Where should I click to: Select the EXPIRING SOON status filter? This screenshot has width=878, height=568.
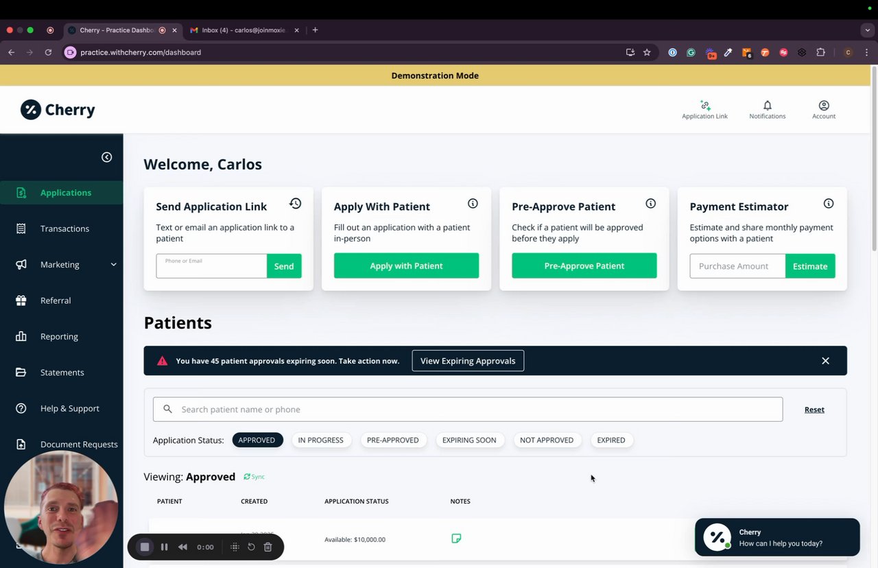(469, 440)
